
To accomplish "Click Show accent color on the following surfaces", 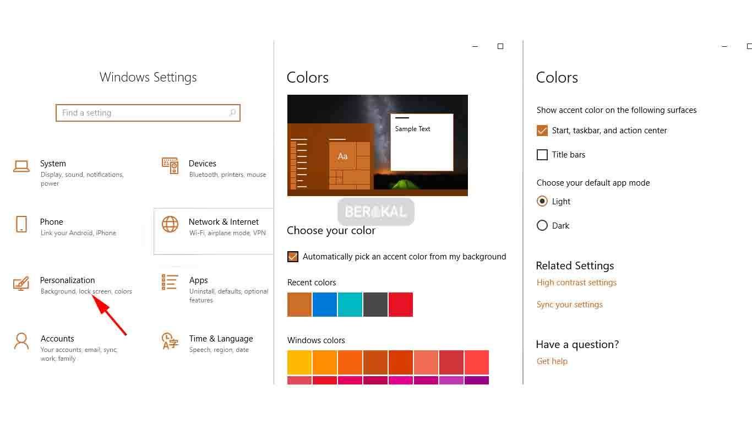I will pyautogui.click(x=617, y=110).
